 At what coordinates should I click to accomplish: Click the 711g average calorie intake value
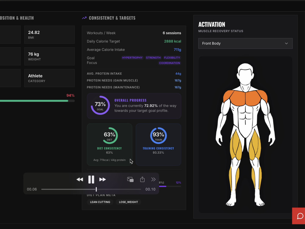(178, 50)
